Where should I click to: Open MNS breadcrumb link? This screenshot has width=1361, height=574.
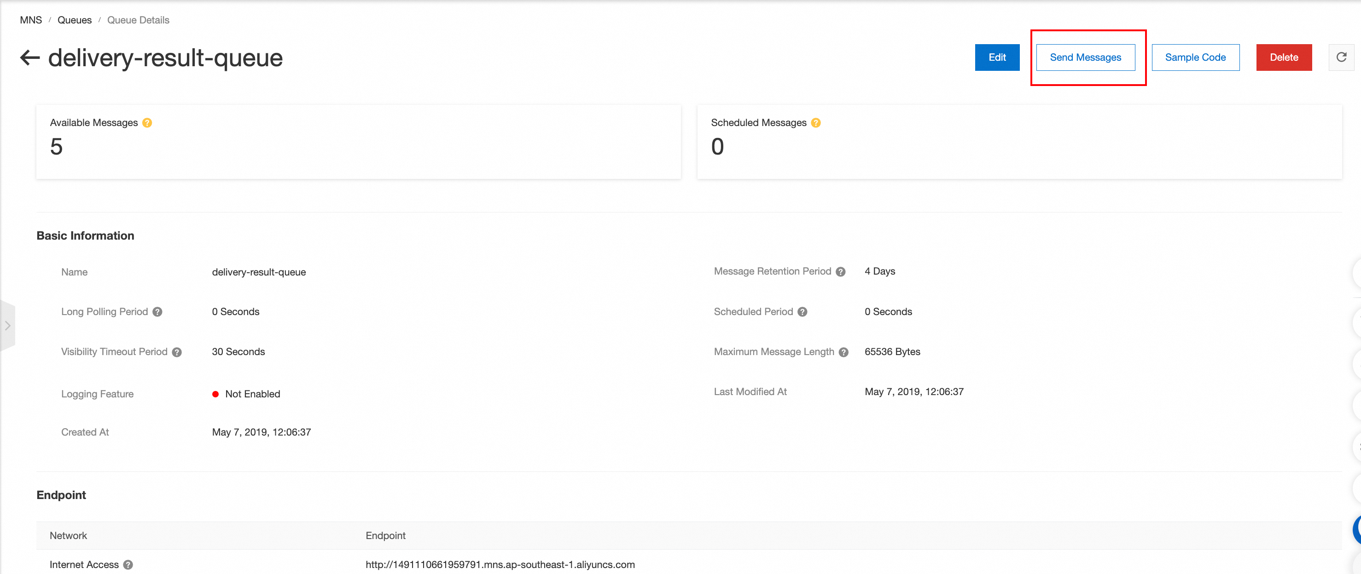(x=31, y=20)
